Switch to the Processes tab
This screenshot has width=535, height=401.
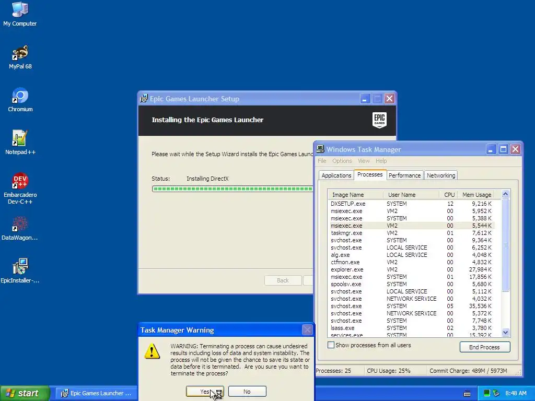coord(370,174)
